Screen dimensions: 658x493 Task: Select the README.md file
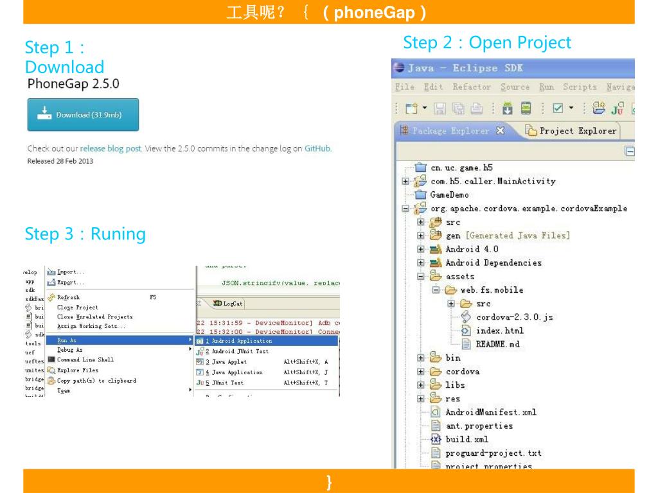(x=498, y=344)
